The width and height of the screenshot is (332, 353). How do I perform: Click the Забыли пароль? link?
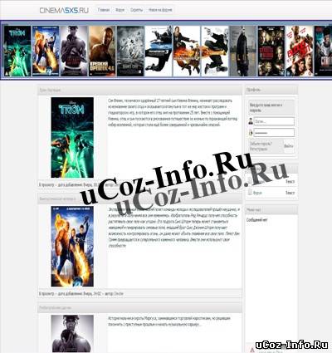261,144
